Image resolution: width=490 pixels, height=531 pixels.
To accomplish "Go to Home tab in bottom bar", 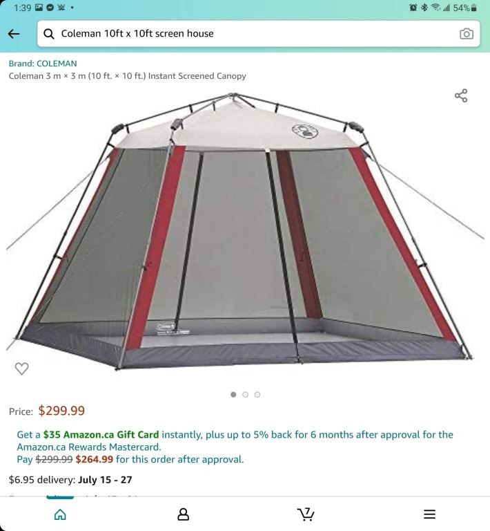I will tap(60, 514).
